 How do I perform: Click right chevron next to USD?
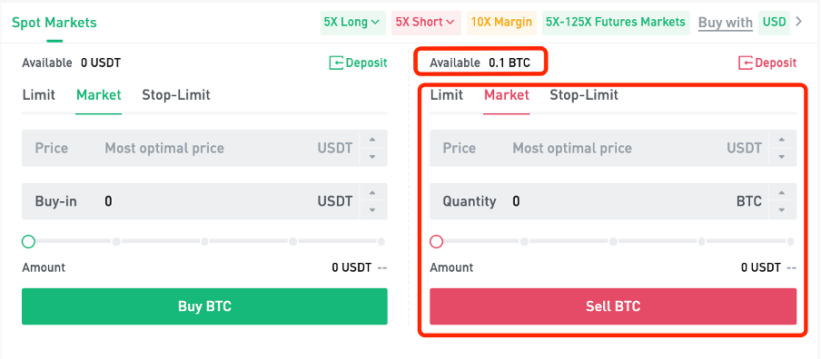point(798,22)
